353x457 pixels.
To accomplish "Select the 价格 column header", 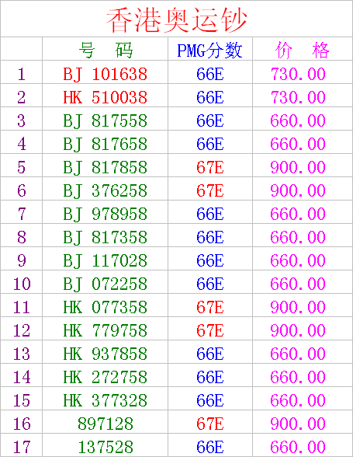I will (x=303, y=49).
